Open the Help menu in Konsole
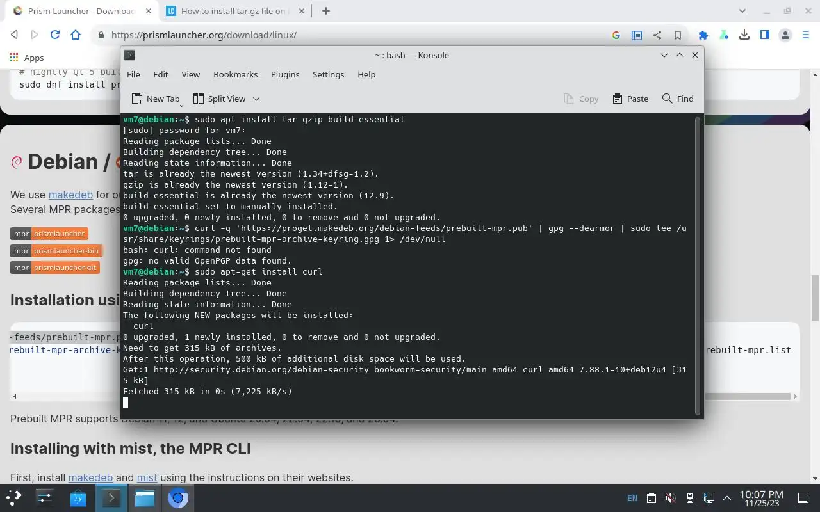 pyautogui.click(x=366, y=74)
